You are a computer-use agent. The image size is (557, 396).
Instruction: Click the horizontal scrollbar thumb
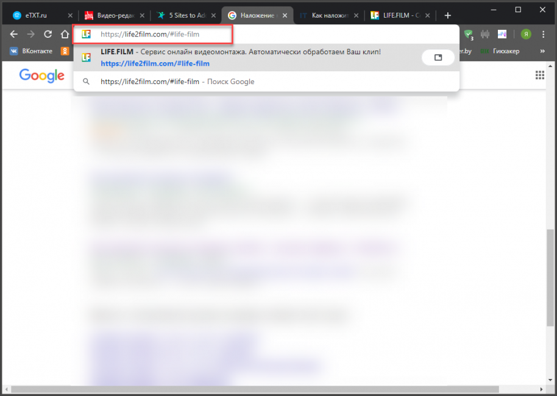pyautogui.click(x=255, y=389)
